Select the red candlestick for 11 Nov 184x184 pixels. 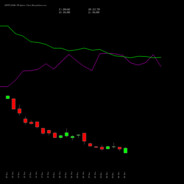20,111
